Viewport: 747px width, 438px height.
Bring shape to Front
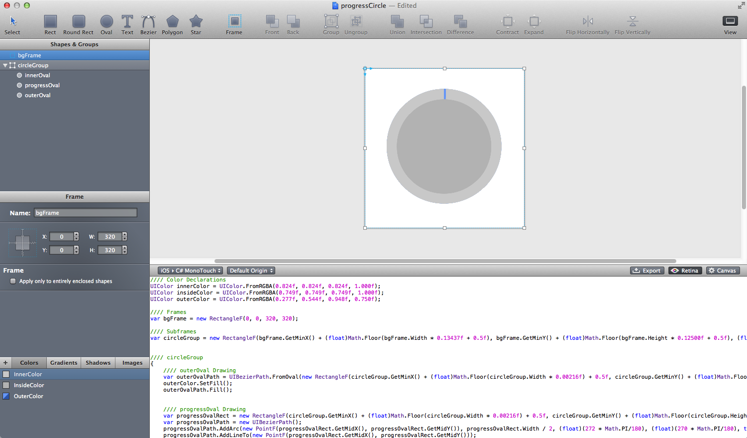[x=272, y=25]
